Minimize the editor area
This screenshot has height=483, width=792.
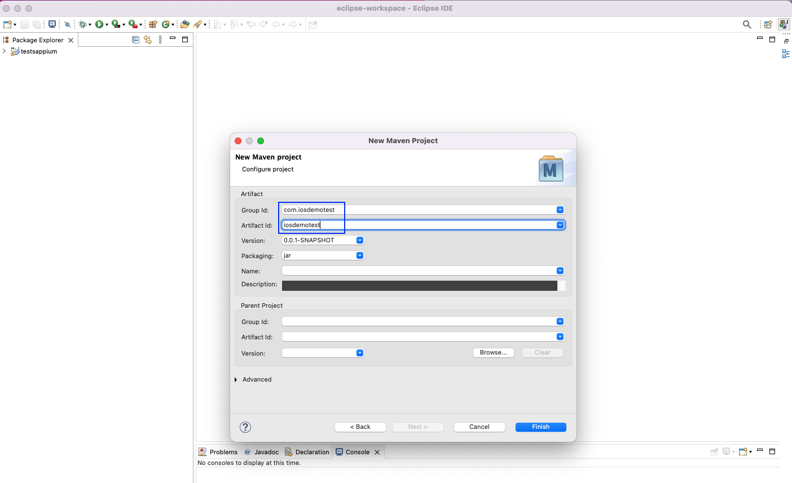pos(759,39)
